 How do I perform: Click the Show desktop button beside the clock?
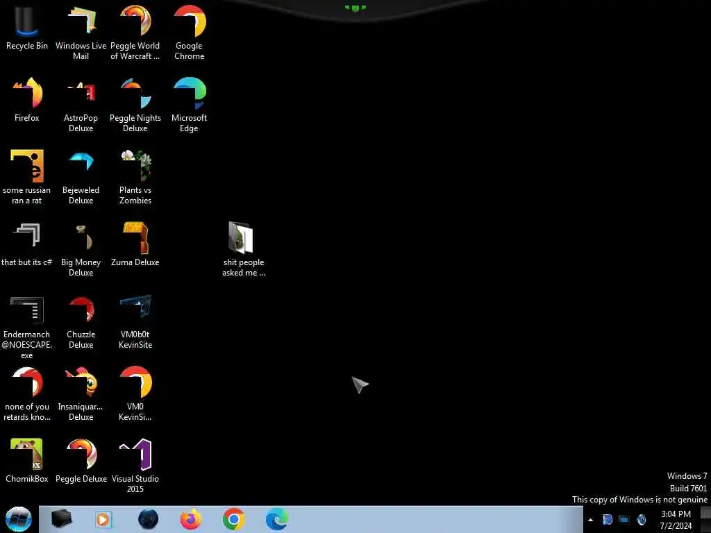tap(705, 519)
